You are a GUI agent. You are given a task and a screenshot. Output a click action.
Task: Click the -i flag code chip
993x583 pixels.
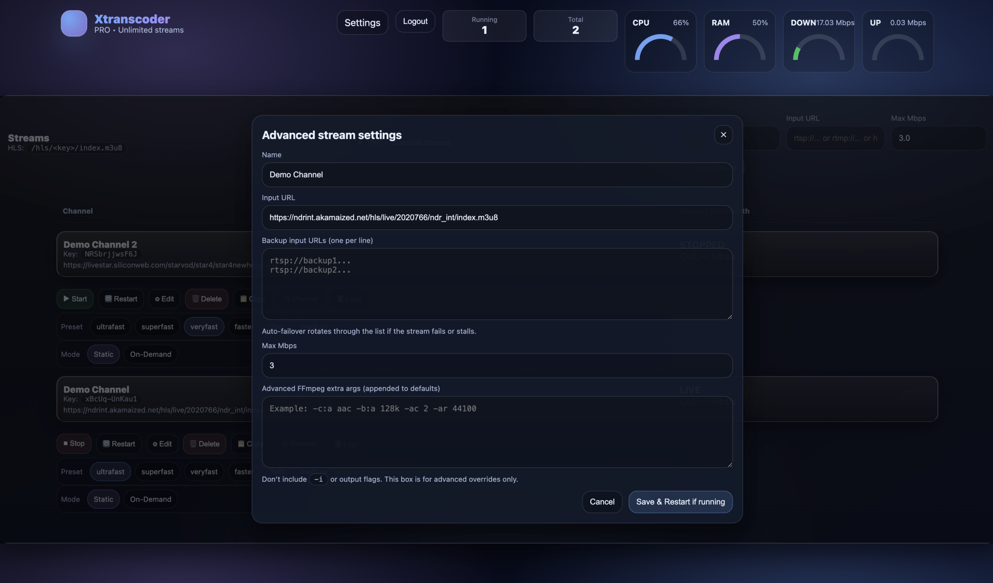pos(318,479)
